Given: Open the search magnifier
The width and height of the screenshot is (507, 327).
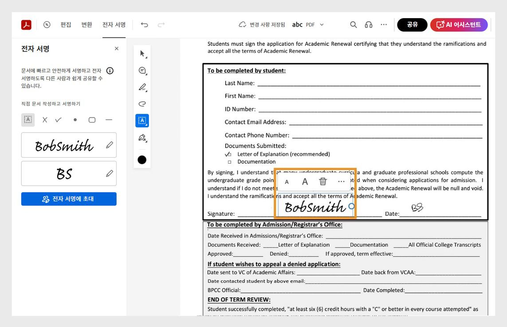Looking at the screenshot, I should coord(354,24).
